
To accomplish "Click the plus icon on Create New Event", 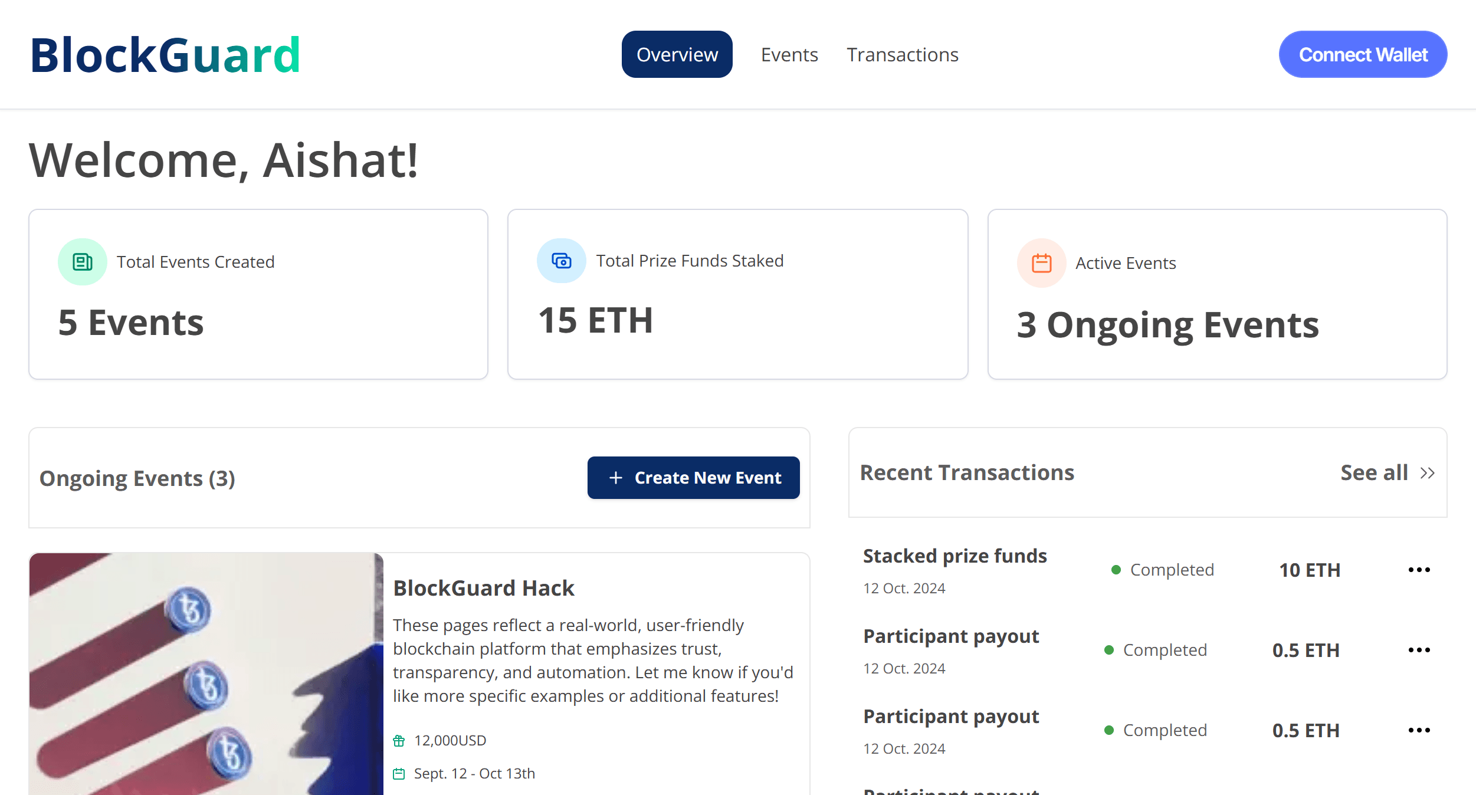I will click(x=616, y=478).
